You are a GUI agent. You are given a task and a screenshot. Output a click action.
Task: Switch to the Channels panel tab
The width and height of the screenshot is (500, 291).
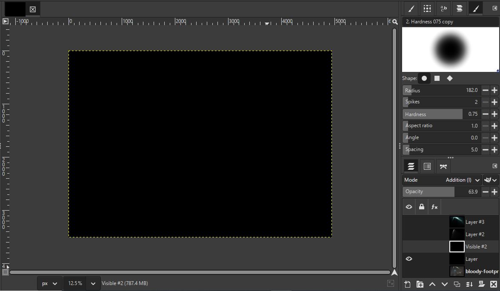(427, 166)
